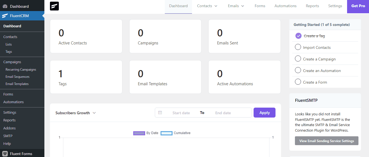Click the WordPress Dashboard gauge icon
This screenshot has width=369, height=157.
[5, 6]
